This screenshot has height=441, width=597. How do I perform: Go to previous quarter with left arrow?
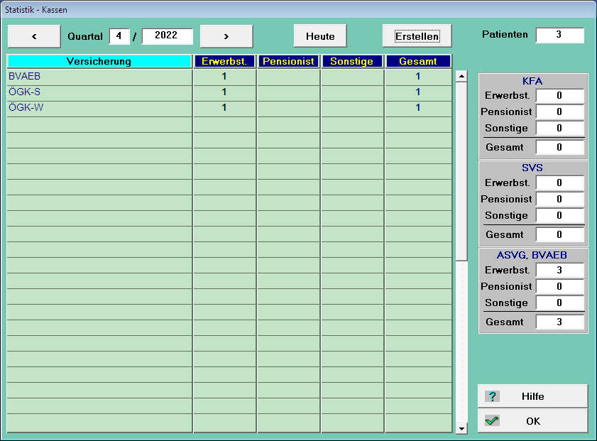coord(34,36)
